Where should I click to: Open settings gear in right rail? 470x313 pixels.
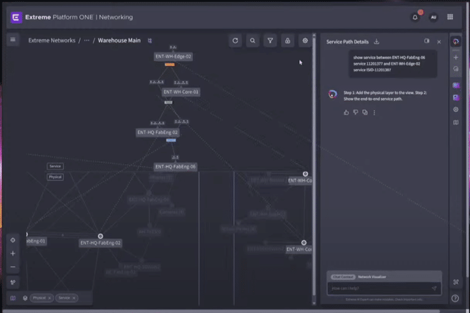click(456, 110)
